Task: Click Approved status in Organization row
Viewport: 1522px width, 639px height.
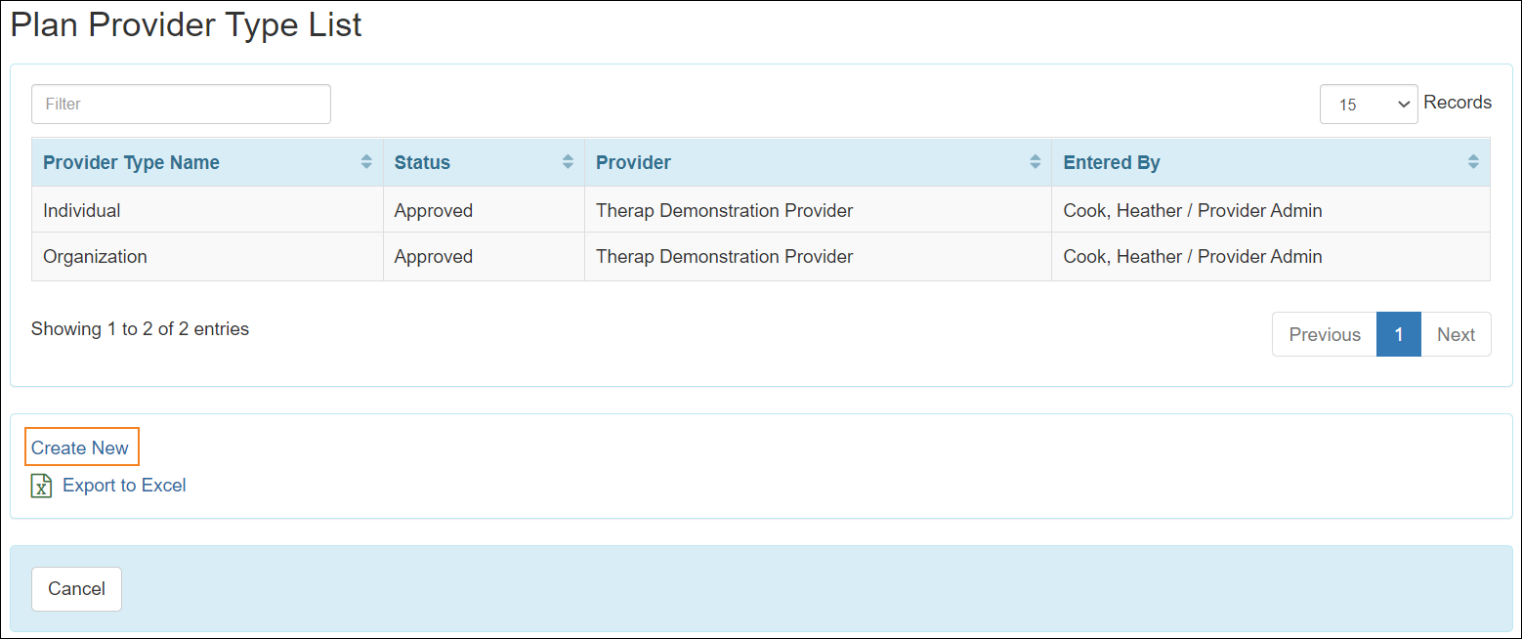Action: (x=433, y=257)
